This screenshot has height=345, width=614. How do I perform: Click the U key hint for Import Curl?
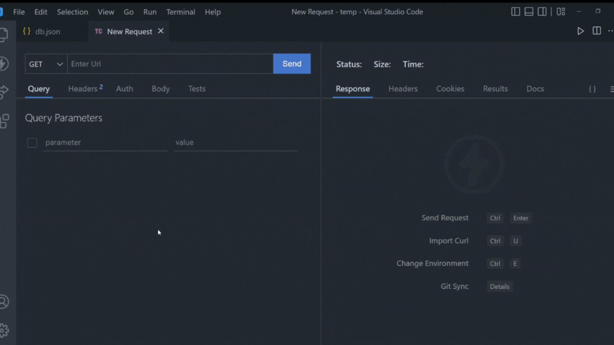coord(516,241)
